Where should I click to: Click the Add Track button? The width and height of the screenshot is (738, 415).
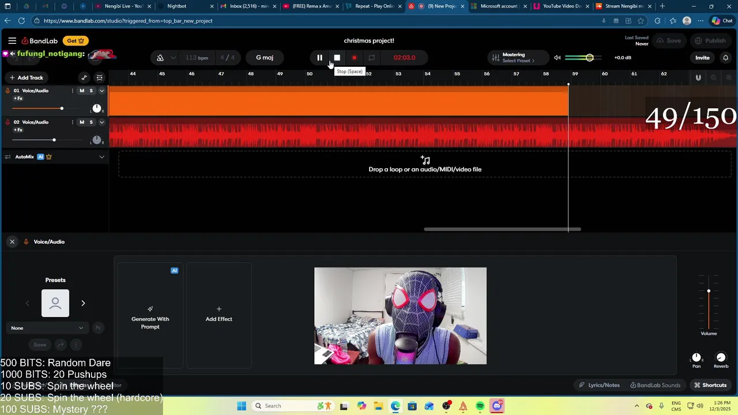(x=26, y=78)
